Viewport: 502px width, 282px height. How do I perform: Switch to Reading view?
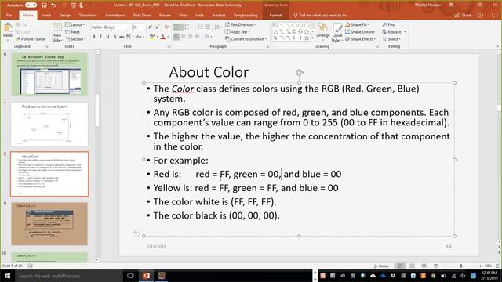[x=424, y=266]
